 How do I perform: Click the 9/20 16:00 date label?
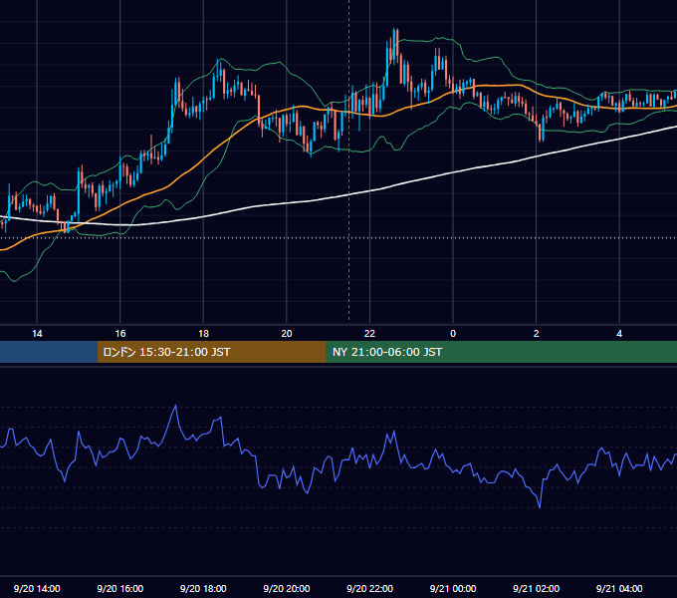(x=120, y=588)
